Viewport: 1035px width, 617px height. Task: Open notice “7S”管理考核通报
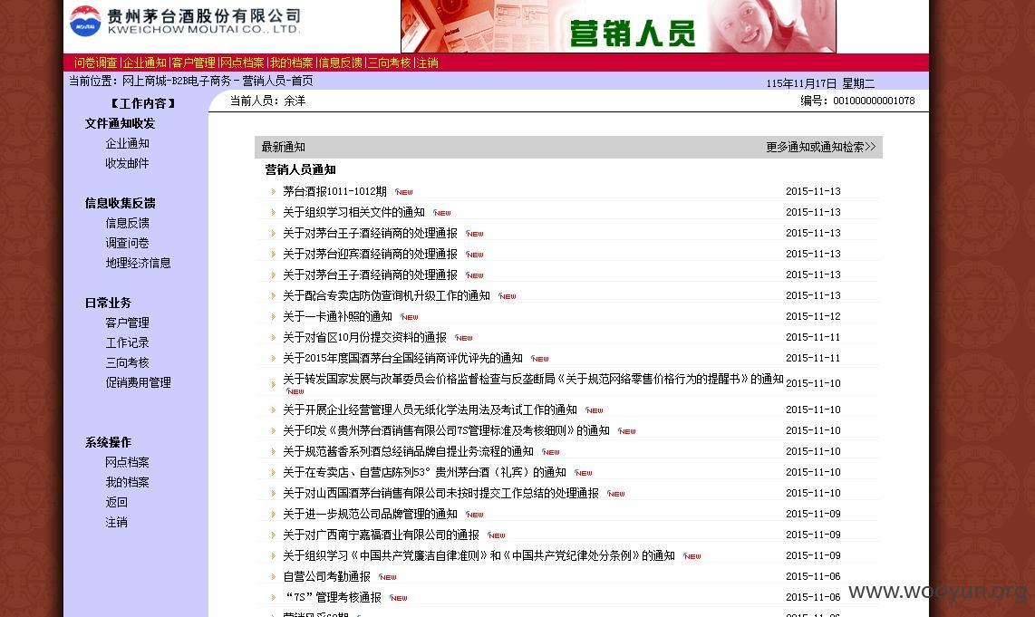[332, 598]
